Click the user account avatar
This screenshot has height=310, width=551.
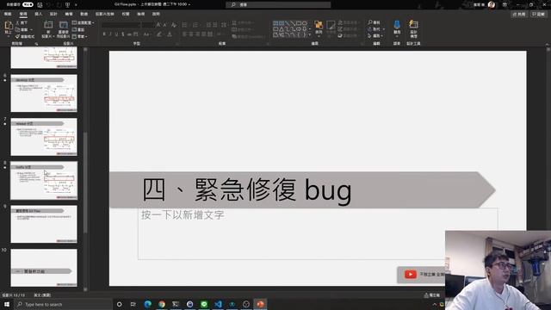(x=492, y=4)
